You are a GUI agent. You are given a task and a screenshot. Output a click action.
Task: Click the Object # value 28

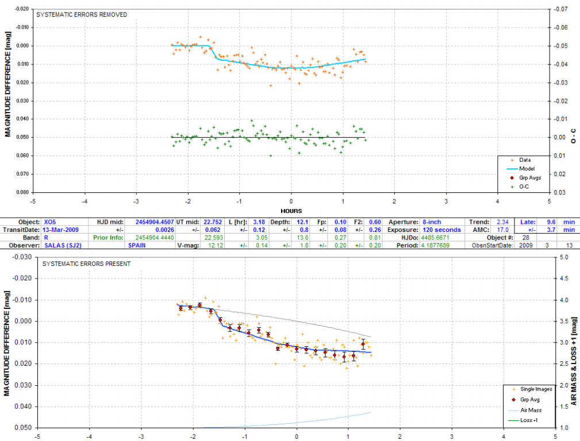525,237
